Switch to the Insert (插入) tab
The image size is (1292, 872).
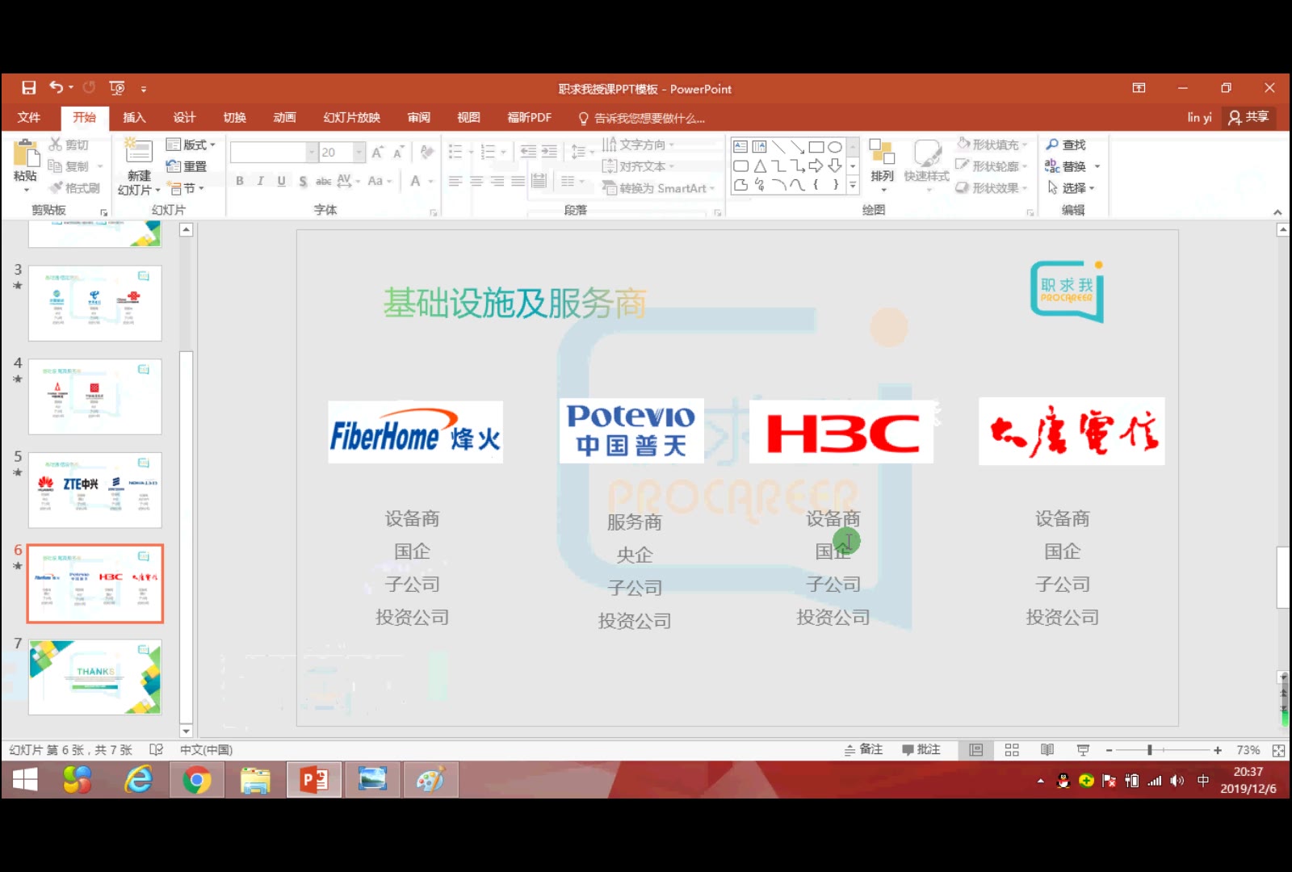pyautogui.click(x=134, y=117)
